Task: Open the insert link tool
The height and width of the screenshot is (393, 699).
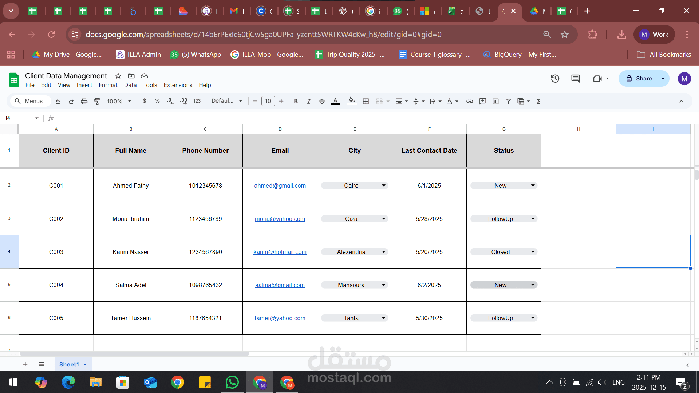Action: (x=470, y=101)
